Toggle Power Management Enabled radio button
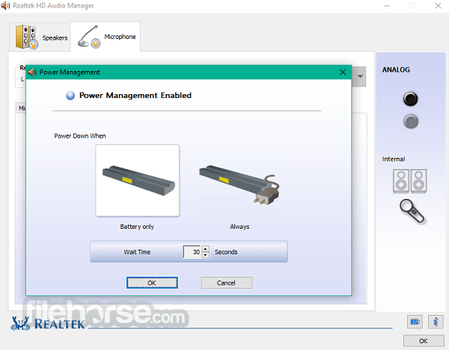This screenshot has width=449, height=350. [x=70, y=95]
